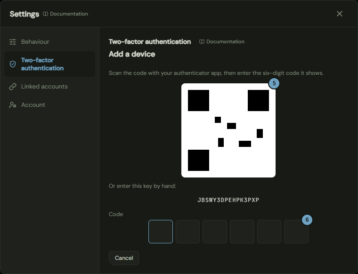Click the 'Or enter this key by hand:' text
Viewport: 358px width, 274px height.
pyautogui.click(x=142, y=186)
